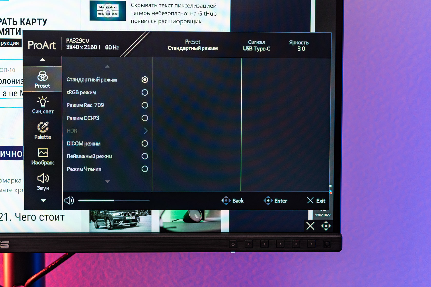Click the Exit label
The width and height of the screenshot is (431, 287).
[321, 201]
